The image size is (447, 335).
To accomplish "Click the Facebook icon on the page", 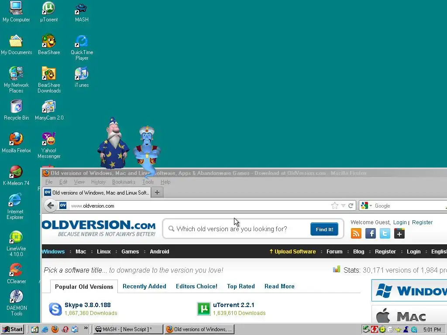I will coord(370,234).
